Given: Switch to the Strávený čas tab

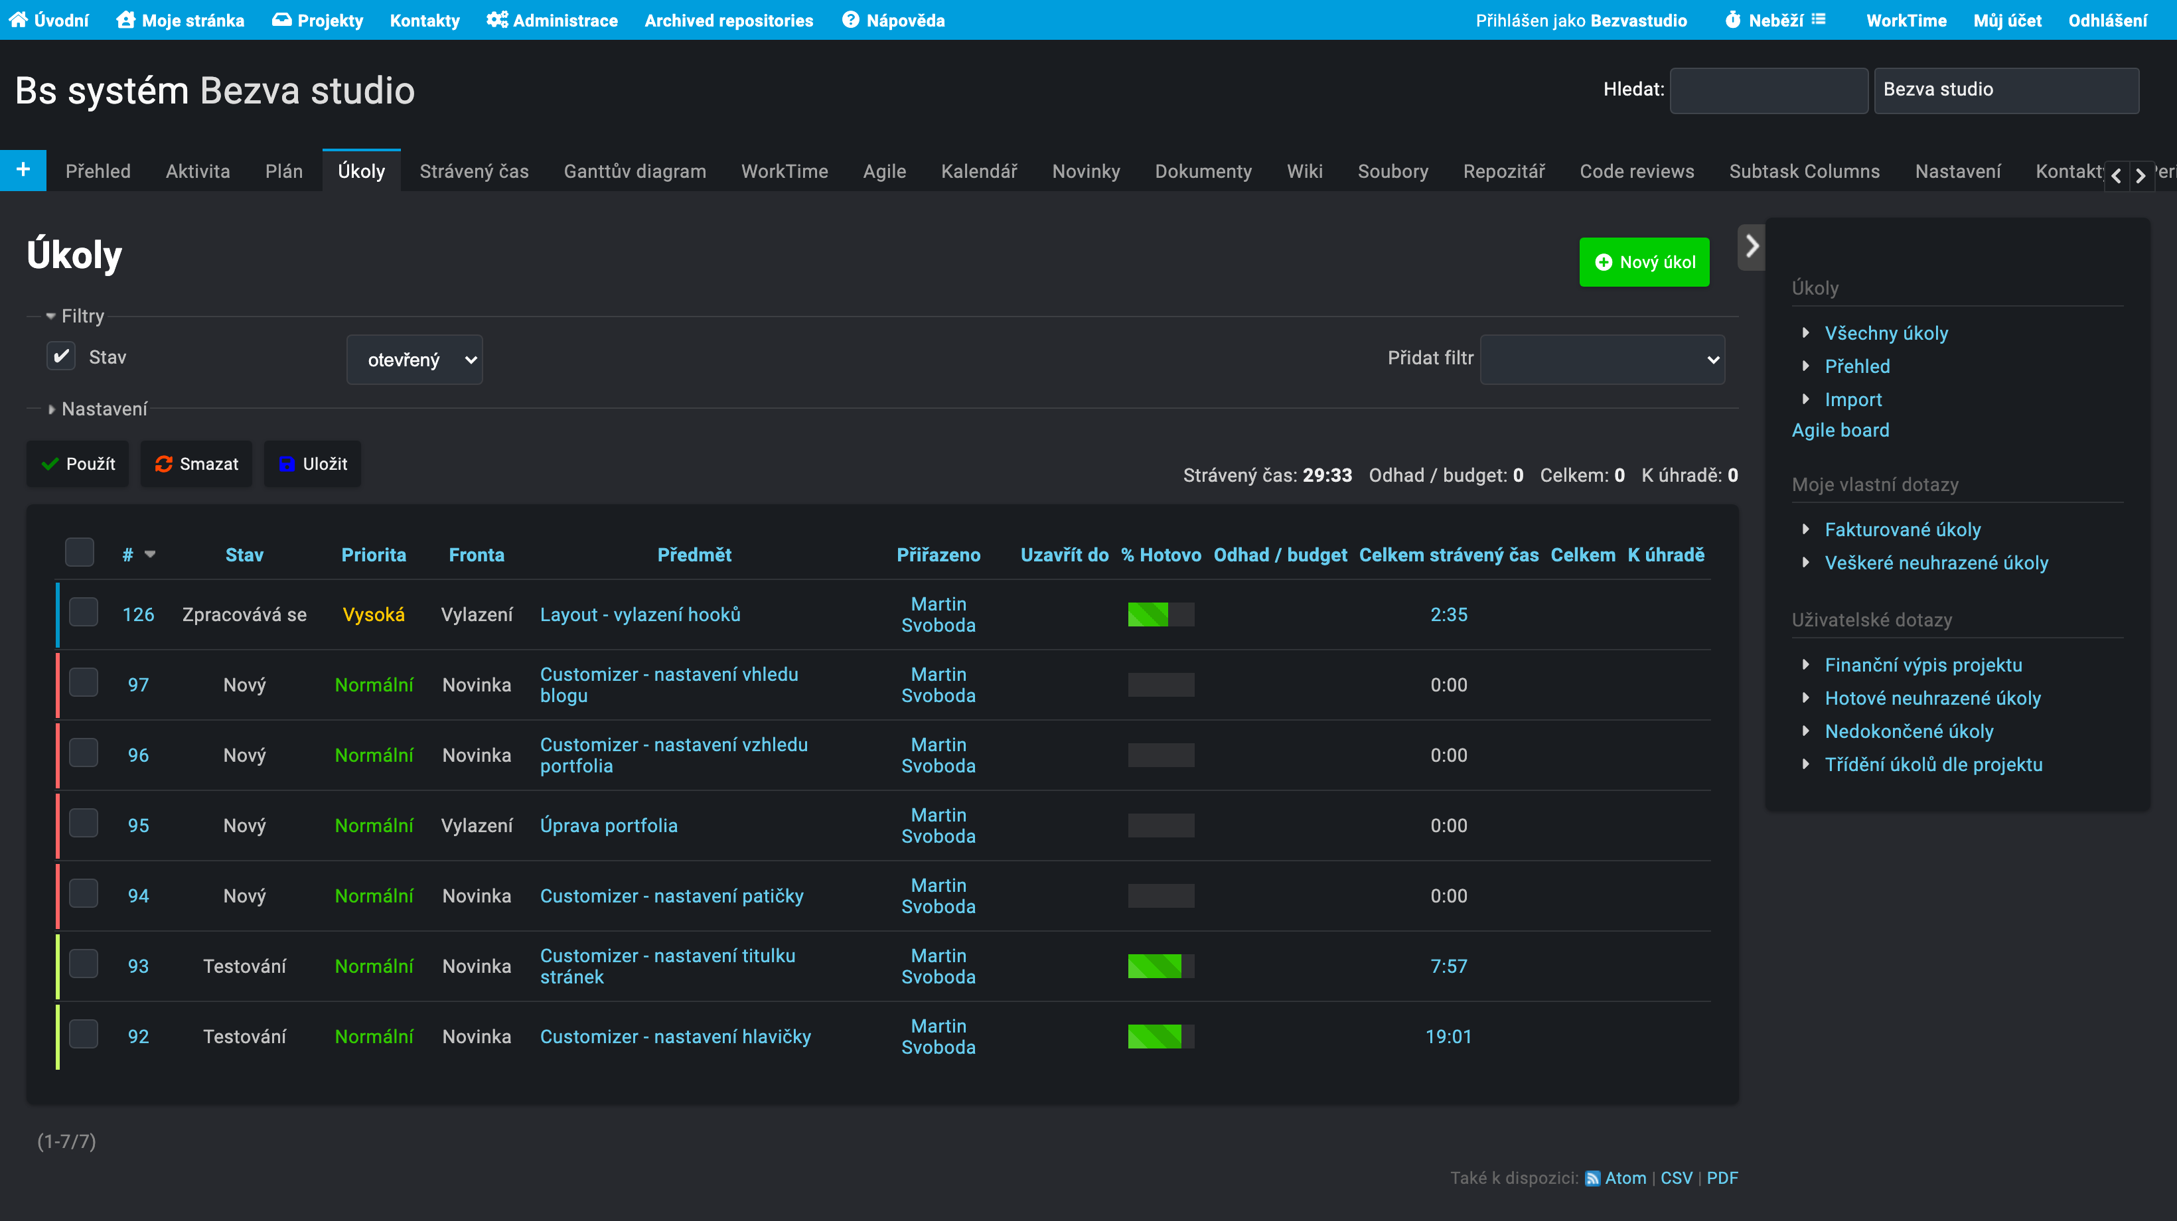Looking at the screenshot, I should pyautogui.click(x=474, y=171).
